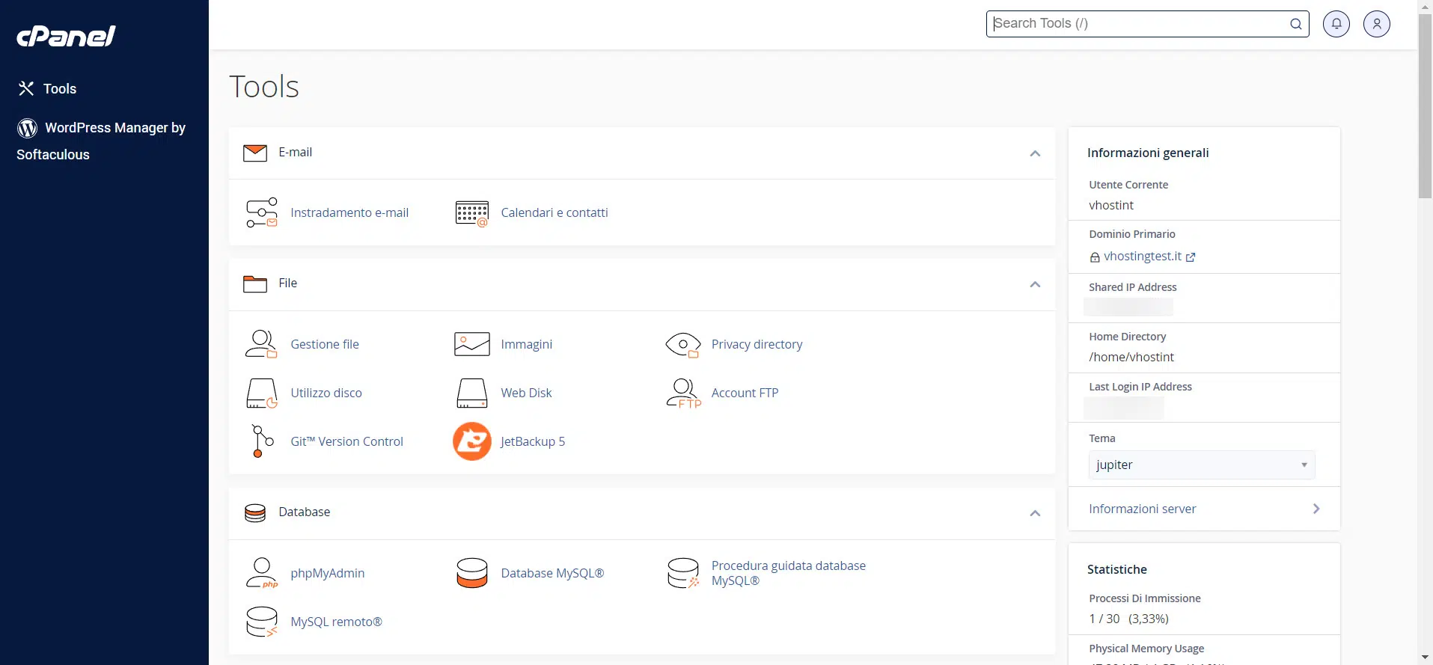Click the File section title
1433x665 pixels.
point(288,284)
